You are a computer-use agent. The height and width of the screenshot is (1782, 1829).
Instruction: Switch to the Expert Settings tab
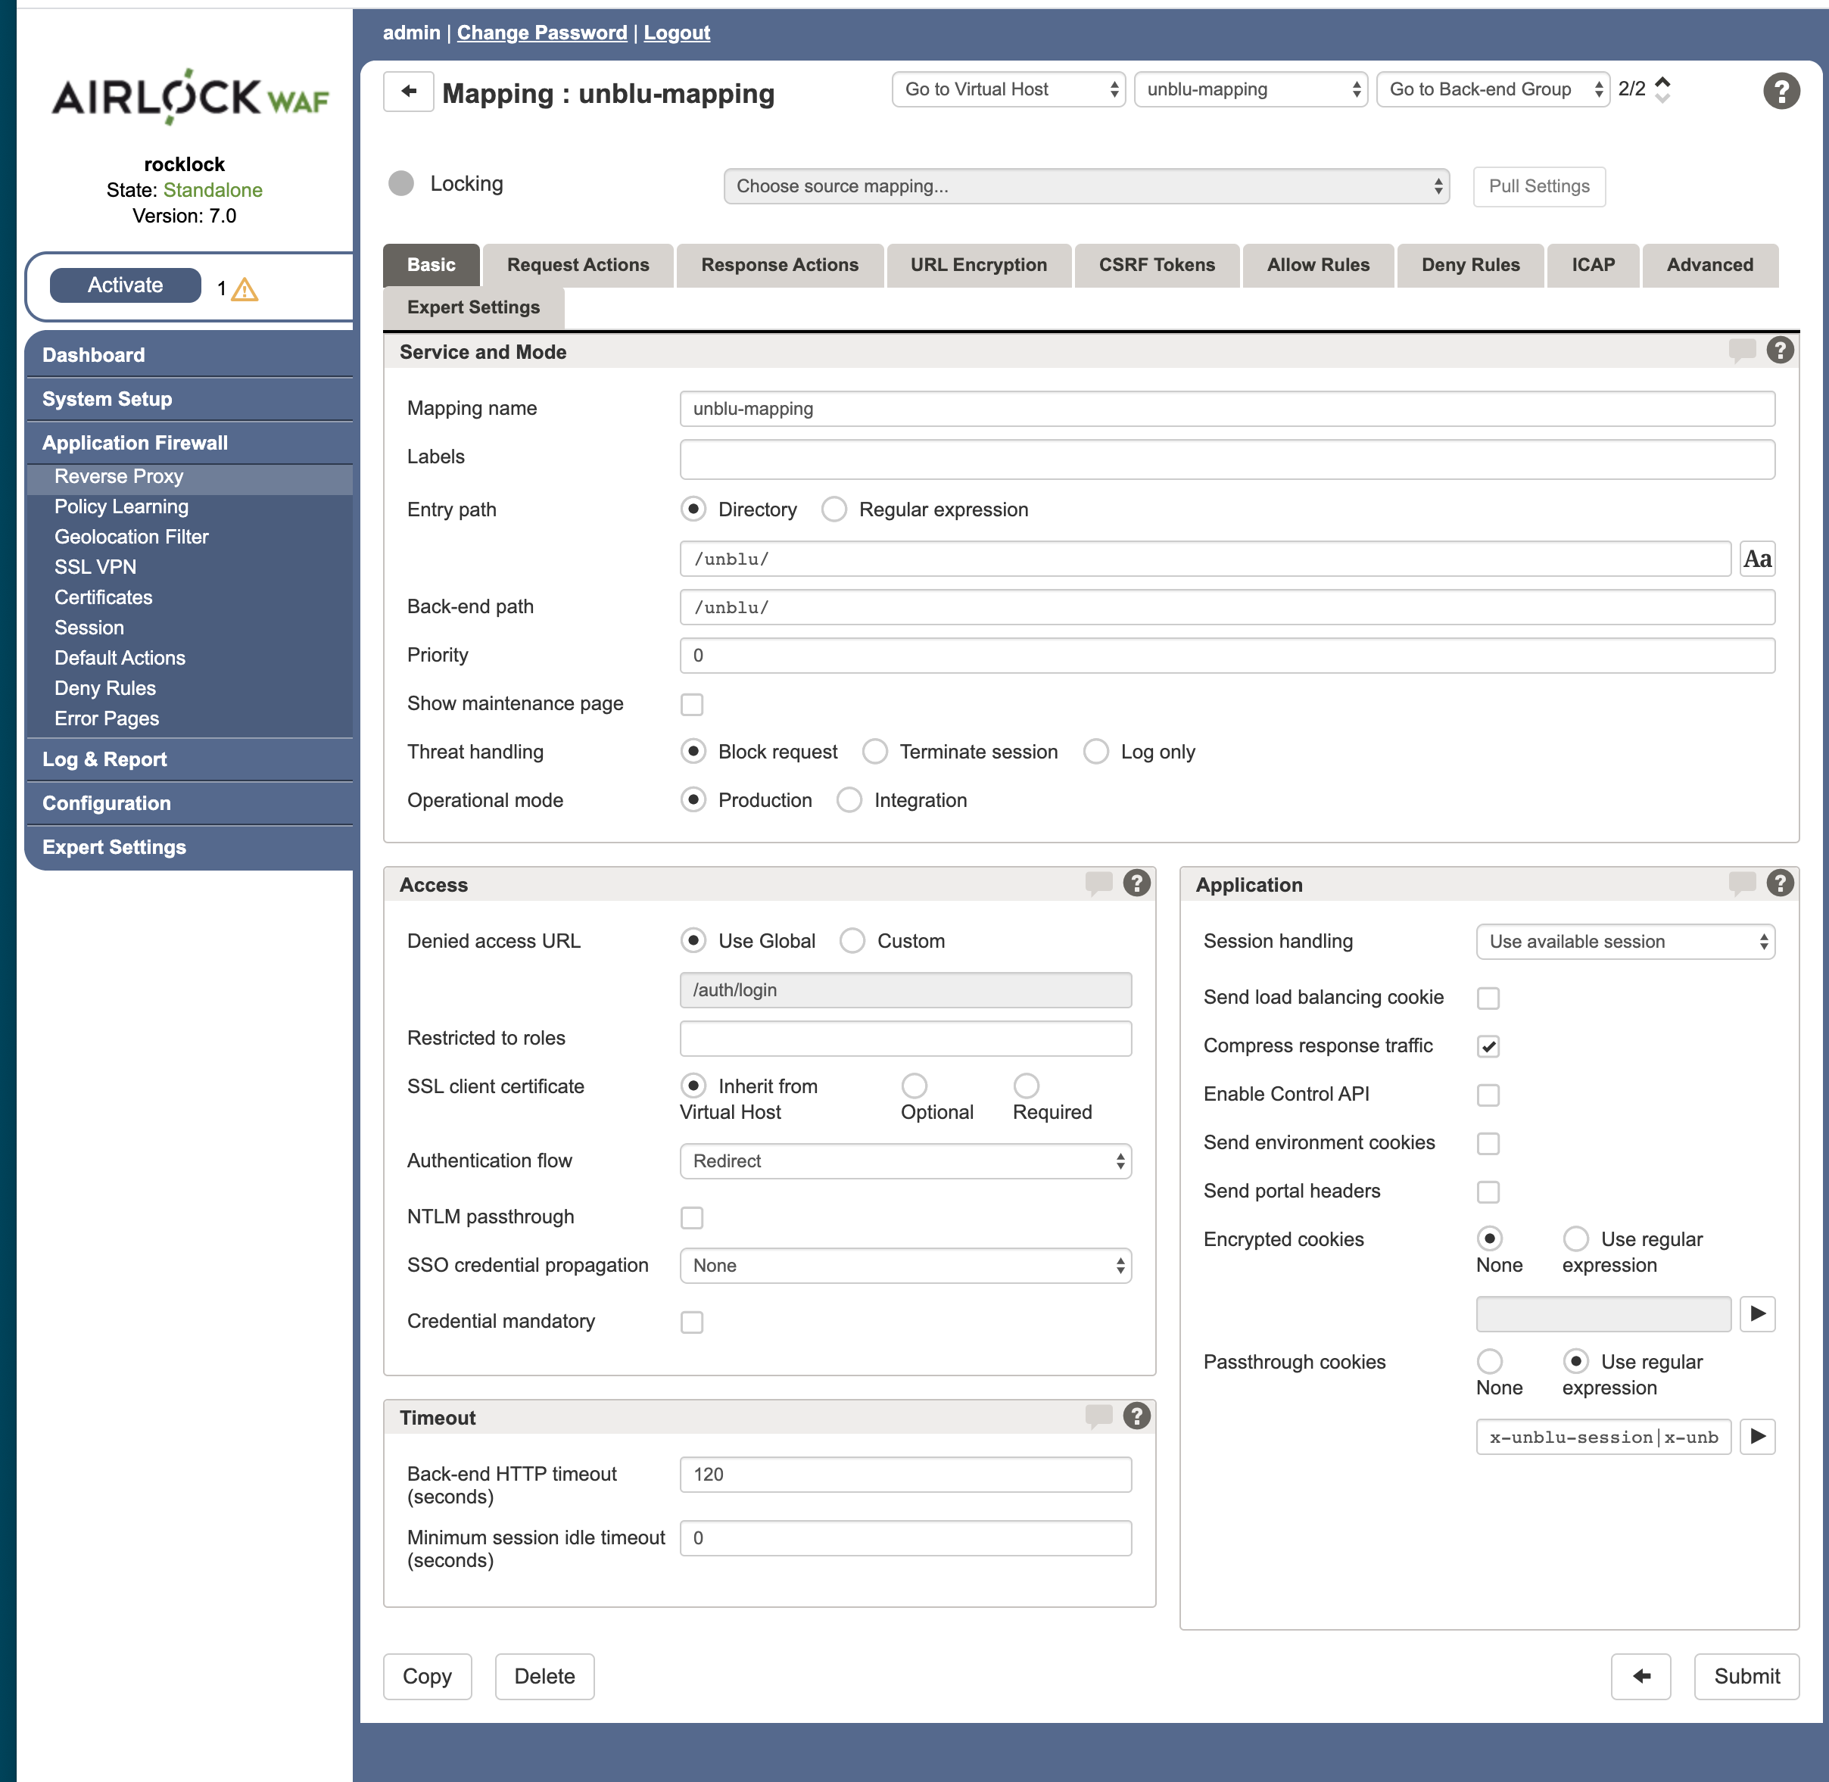pyautogui.click(x=472, y=307)
